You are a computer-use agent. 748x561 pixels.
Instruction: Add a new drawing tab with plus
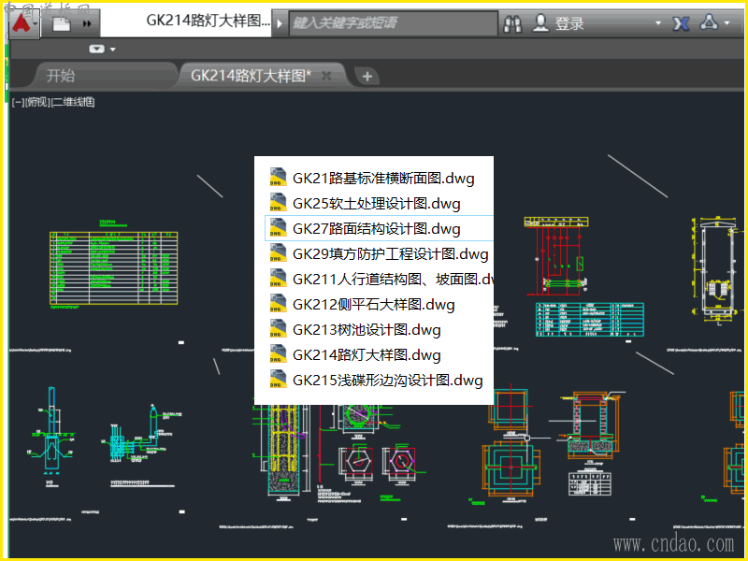(x=367, y=77)
